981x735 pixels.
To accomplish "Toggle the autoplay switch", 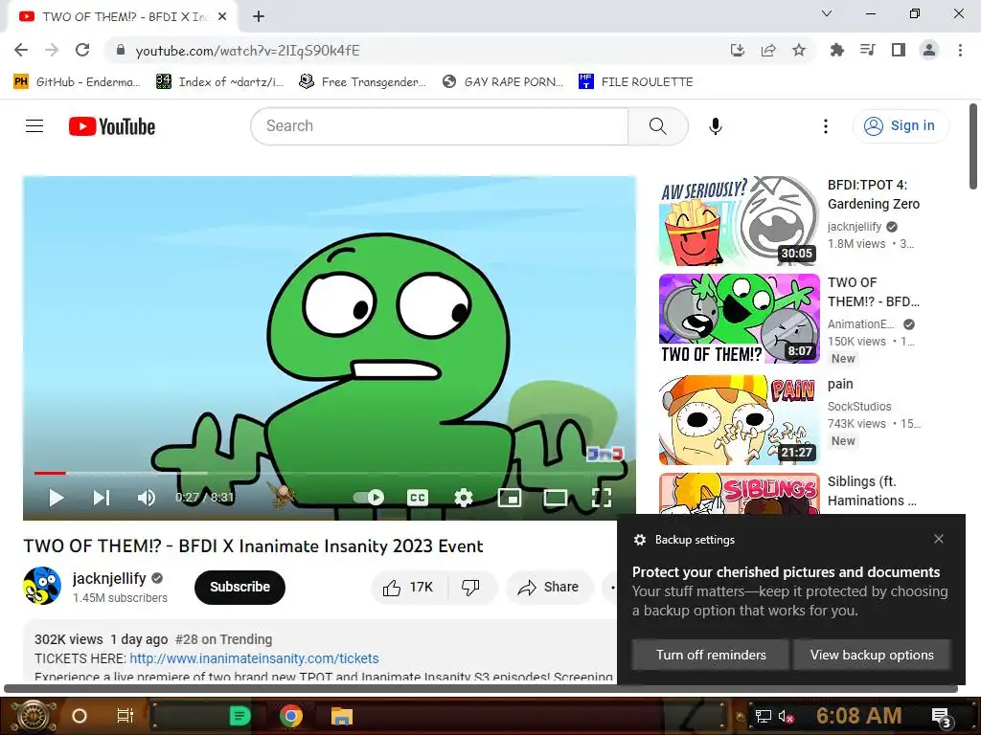I will (369, 498).
